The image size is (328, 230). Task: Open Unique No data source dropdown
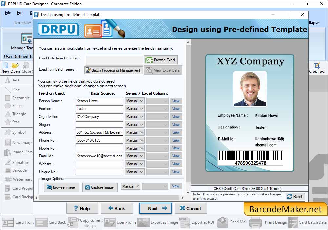pos(135,172)
